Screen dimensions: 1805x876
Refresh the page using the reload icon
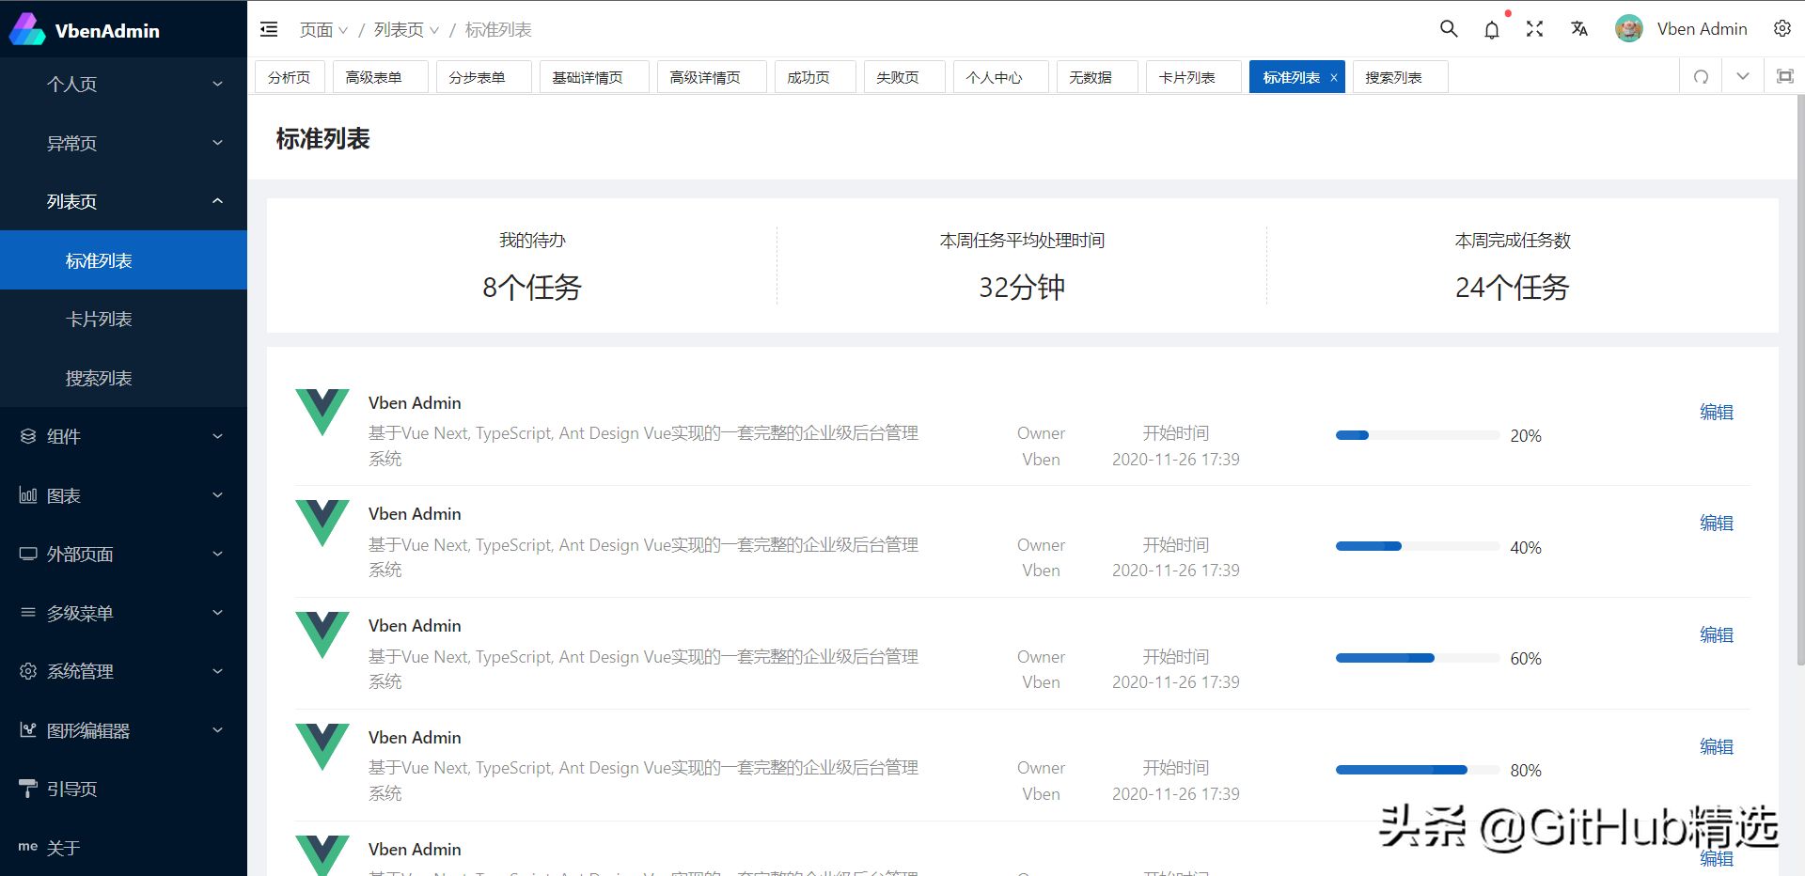coord(1700,76)
